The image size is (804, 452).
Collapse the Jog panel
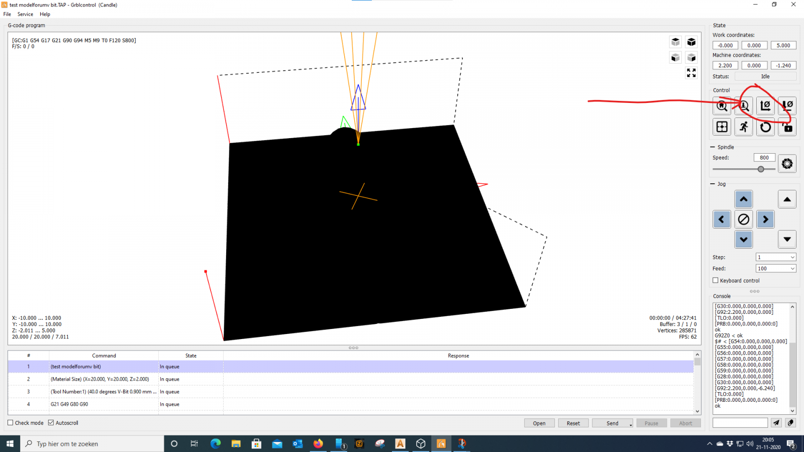[713, 184]
